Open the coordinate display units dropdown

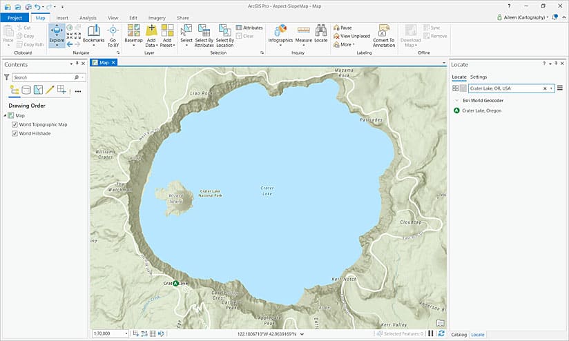[302, 334]
